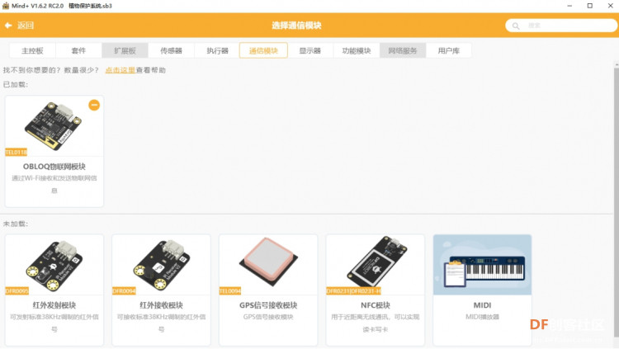Viewport: 619px width, 349px height.
Task: Click the TEL0094 product code label
Action: coord(230,291)
